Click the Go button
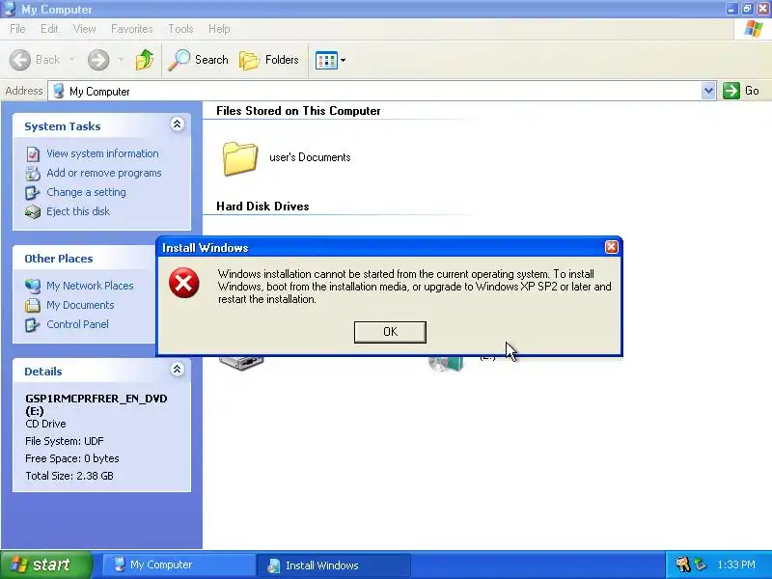772x579 pixels. coord(741,91)
